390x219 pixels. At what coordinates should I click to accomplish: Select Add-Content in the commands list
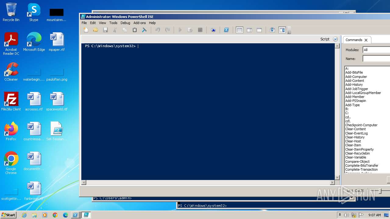coord(355,81)
